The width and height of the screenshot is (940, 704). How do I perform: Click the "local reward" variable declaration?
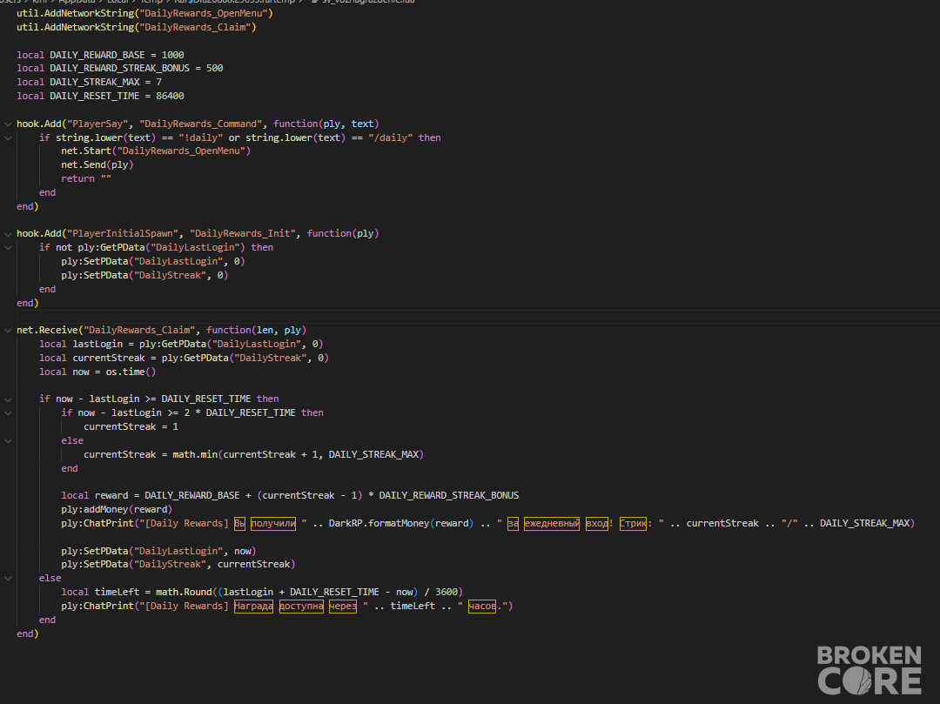[x=95, y=495]
